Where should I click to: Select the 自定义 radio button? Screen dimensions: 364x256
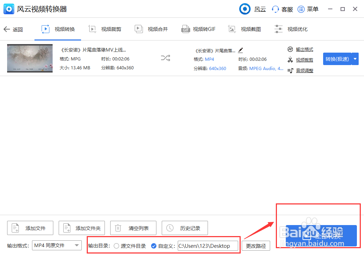pyautogui.click(x=154, y=246)
